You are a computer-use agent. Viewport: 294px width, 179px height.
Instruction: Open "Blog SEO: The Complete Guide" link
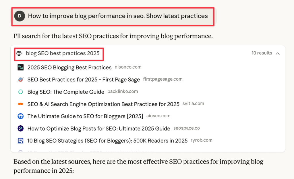[x=66, y=92]
